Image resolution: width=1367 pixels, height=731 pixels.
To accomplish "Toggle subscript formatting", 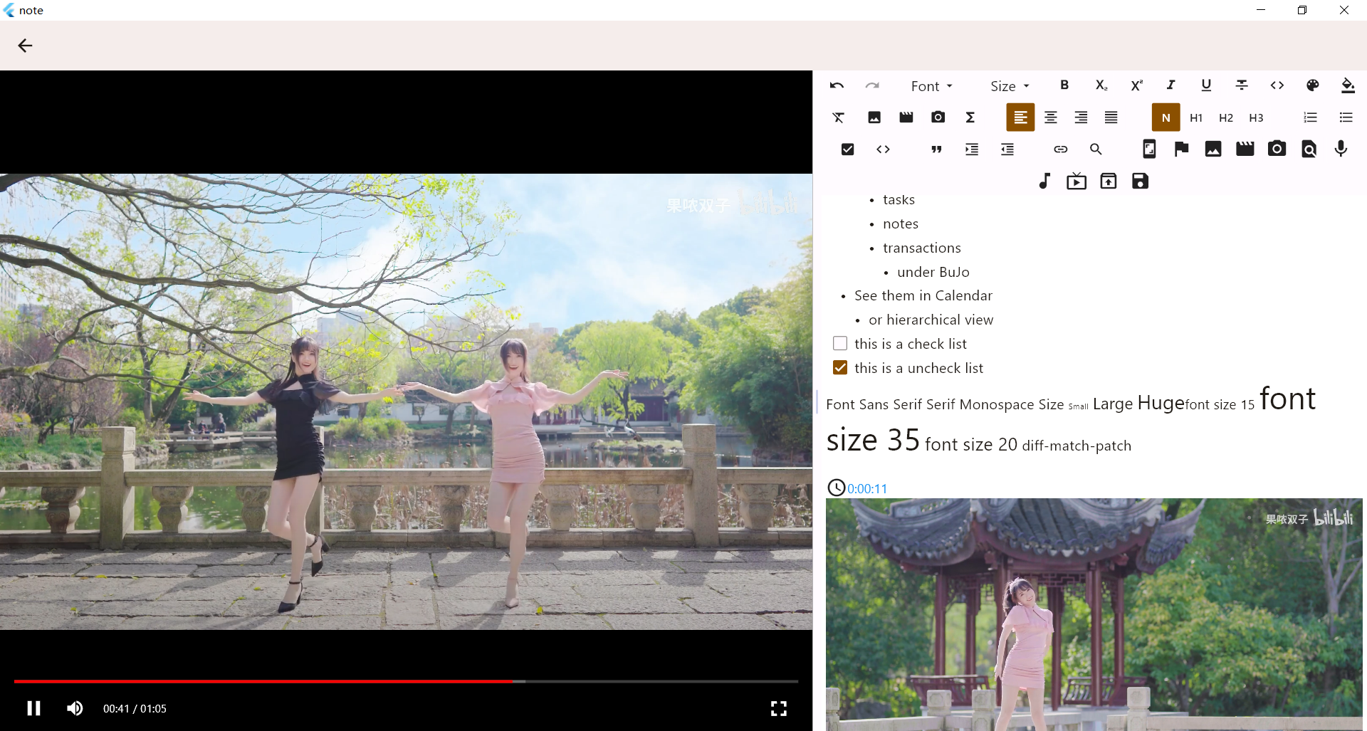I will coord(1101,85).
